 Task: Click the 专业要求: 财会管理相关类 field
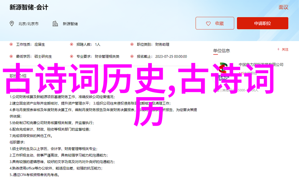98,57
